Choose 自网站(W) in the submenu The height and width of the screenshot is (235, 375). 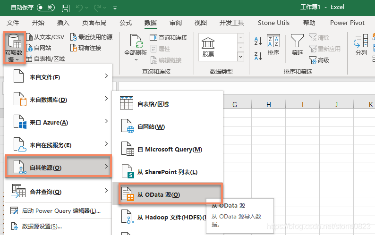coord(168,126)
